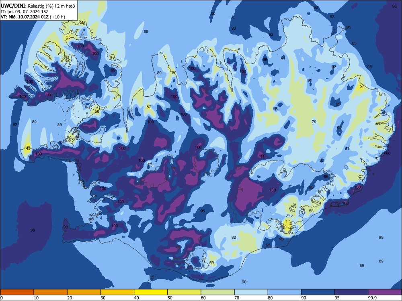Image resolution: width=402 pixels, height=301 pixels.
Task: Click the '30' legend scale label
Action: coord(103,298)
